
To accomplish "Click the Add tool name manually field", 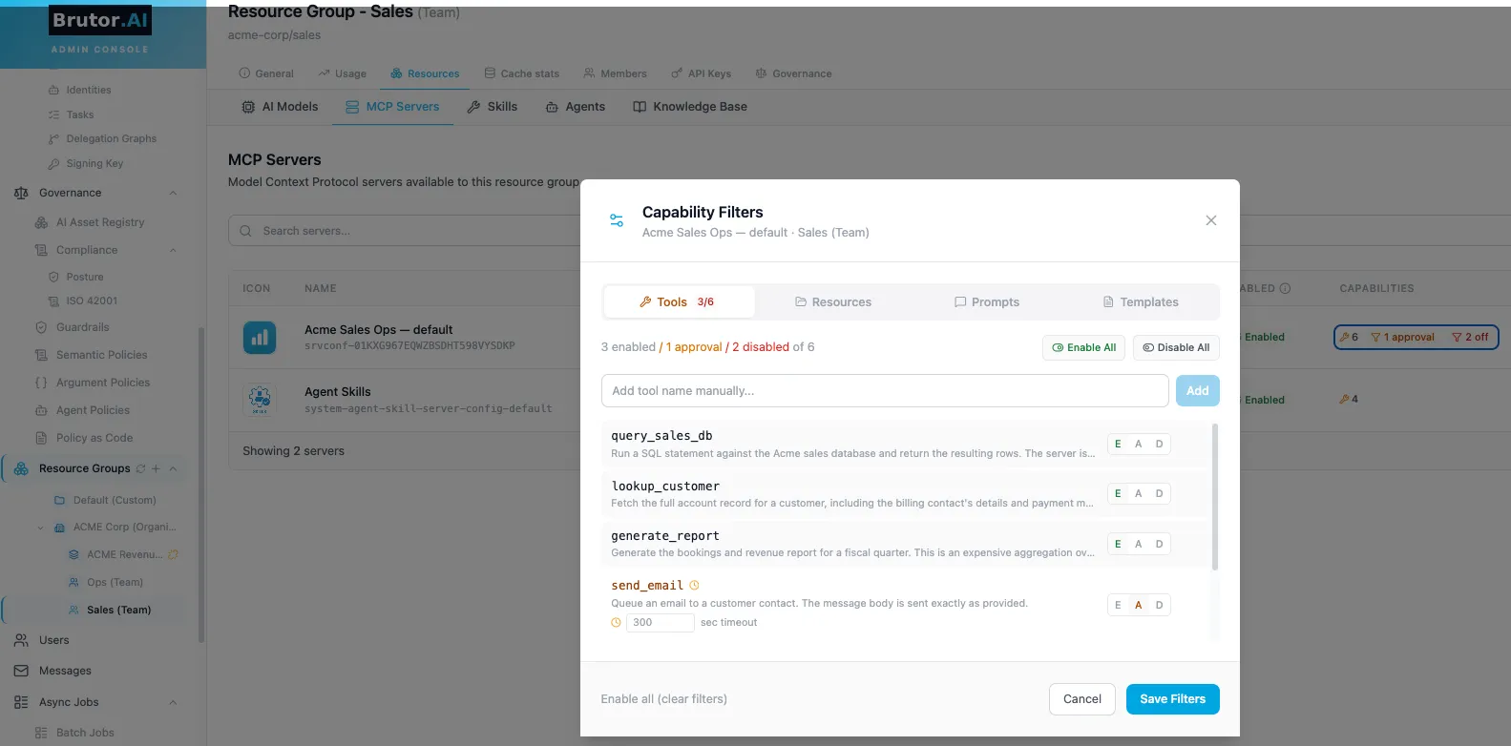I will (885, 390).
